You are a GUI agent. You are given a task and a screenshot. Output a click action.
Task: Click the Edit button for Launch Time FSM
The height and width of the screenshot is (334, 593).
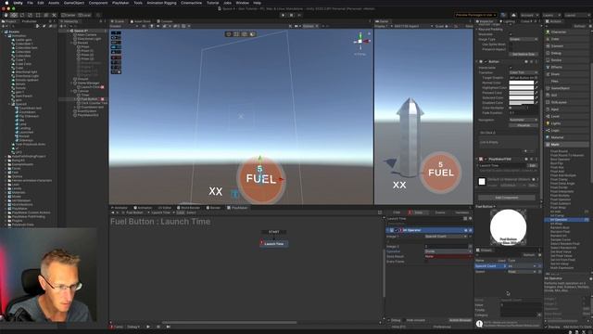click(x=533, y=165)
